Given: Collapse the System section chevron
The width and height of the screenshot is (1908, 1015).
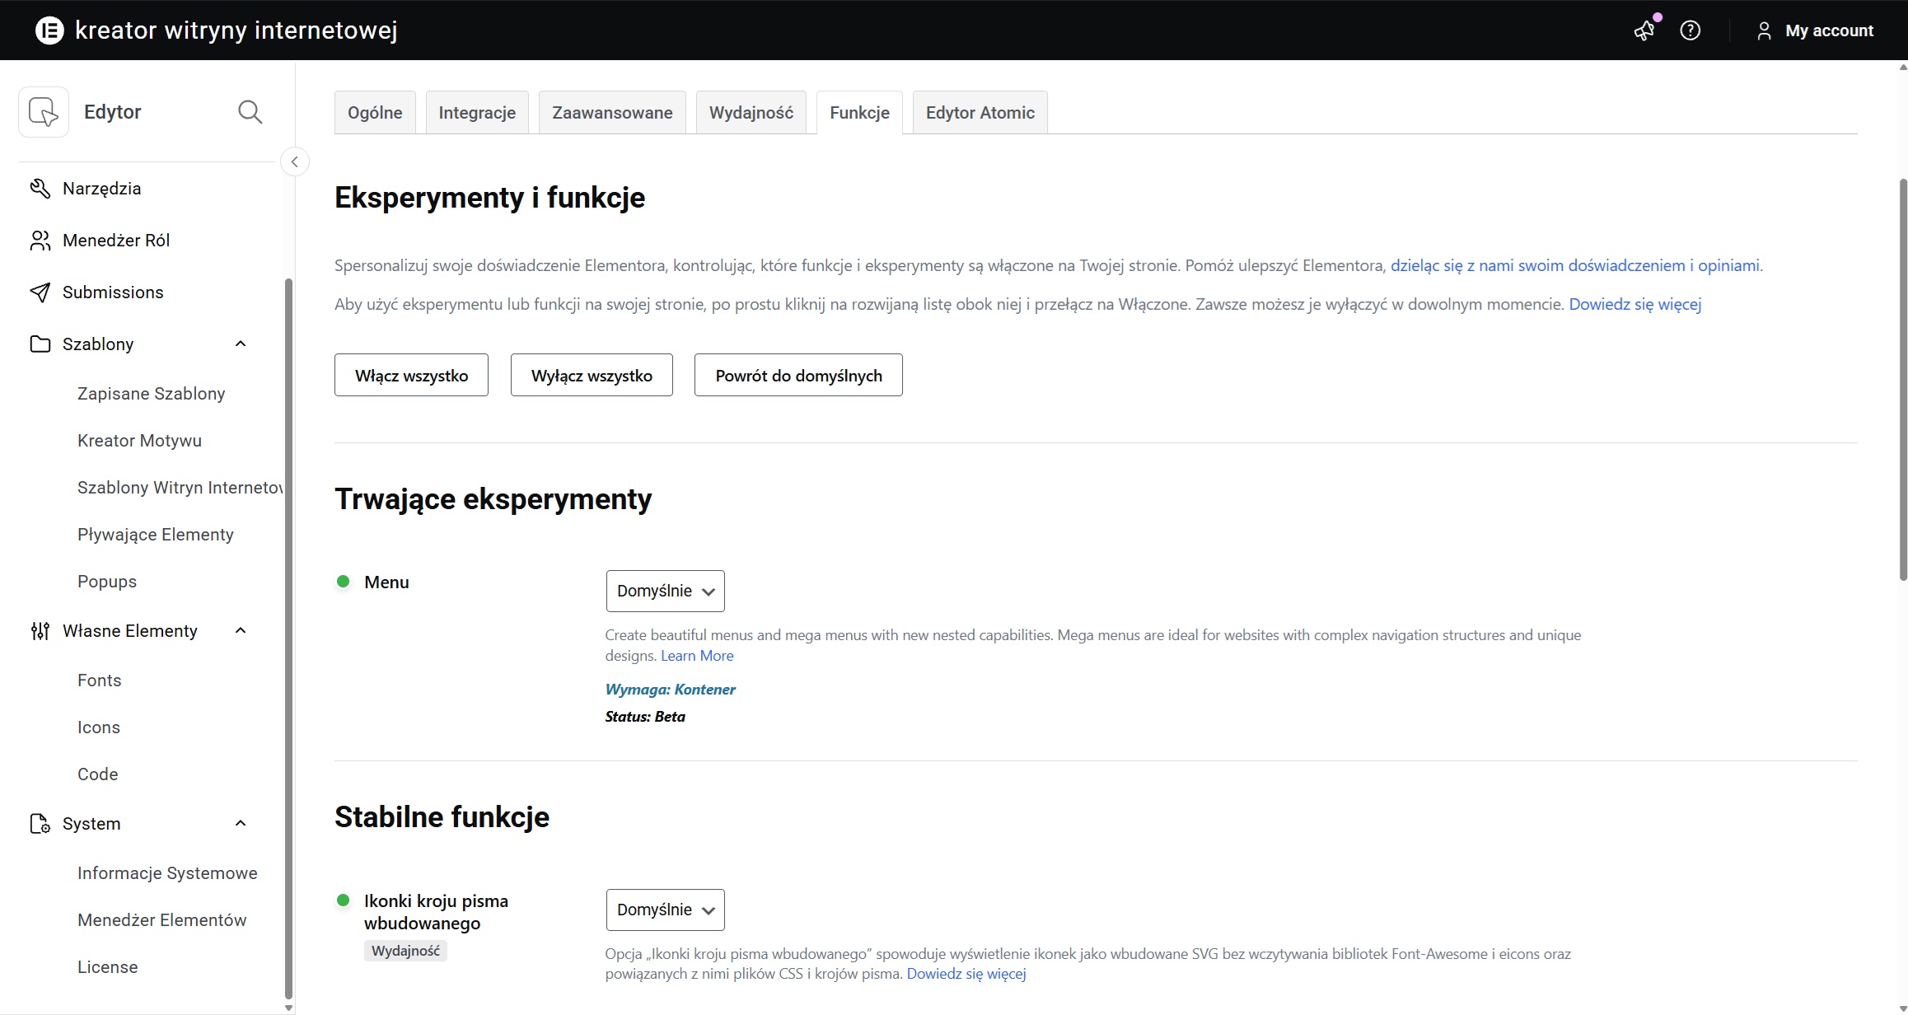Looking at the screenshot, I should coord(241,823).
